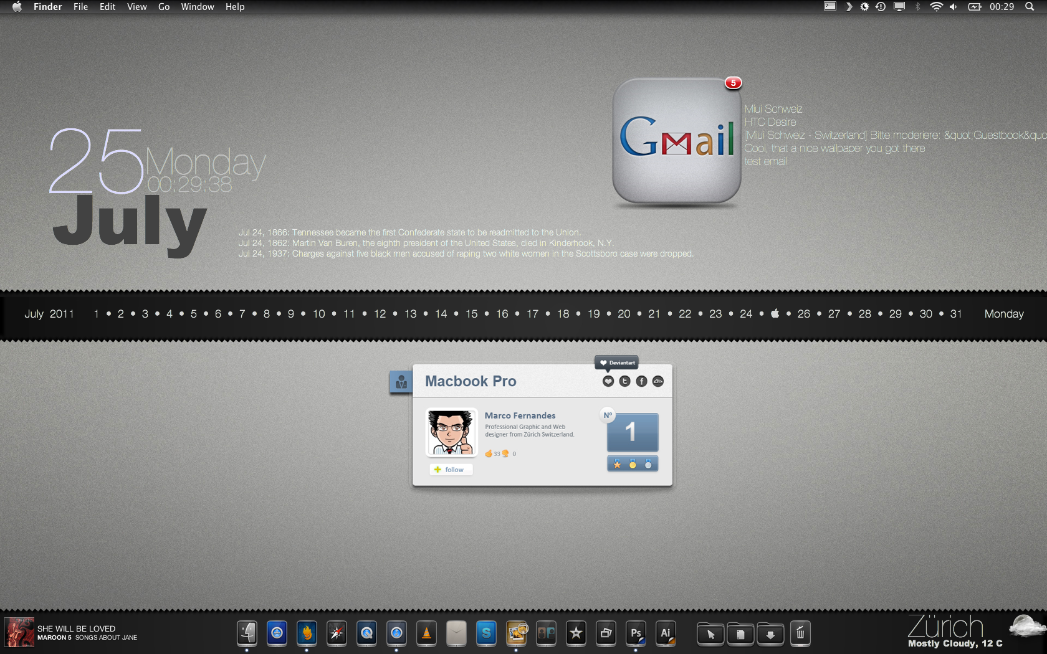Open the Go menu
1047x654 pixels.
tap(164, 7)
